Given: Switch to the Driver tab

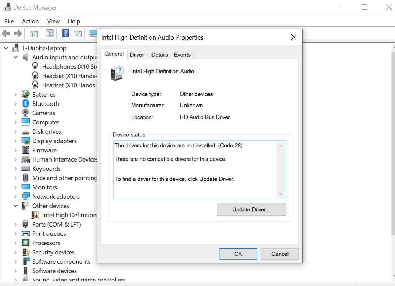Looking at the screenshot, I should [137, 54].
